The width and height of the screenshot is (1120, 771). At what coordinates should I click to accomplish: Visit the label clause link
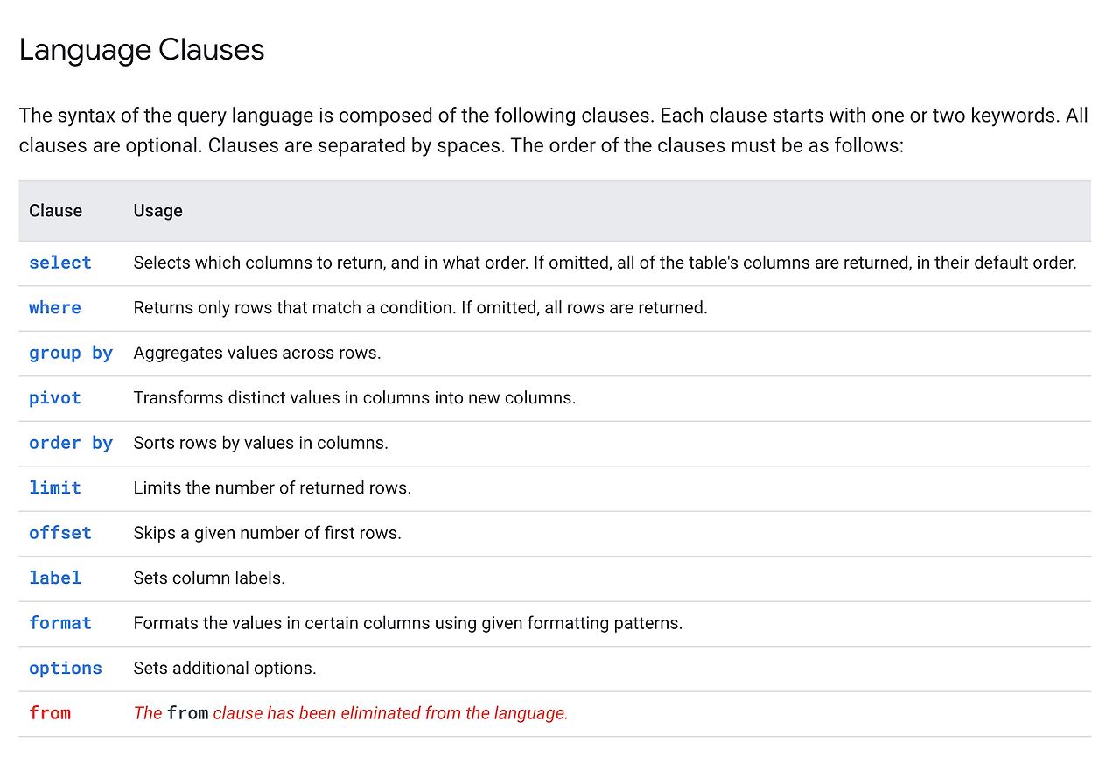[54, 578]
